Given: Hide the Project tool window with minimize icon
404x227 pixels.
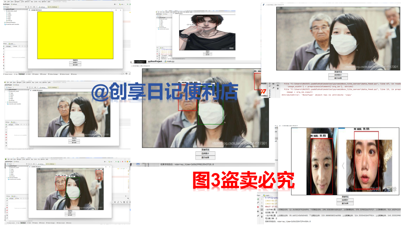Looking at the screenshot, I should coord(36,7).
